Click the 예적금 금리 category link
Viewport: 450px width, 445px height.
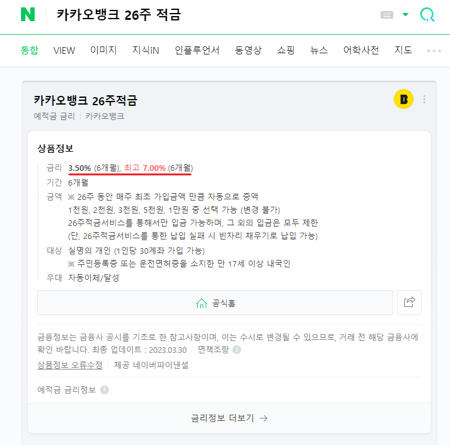point(54,116)
